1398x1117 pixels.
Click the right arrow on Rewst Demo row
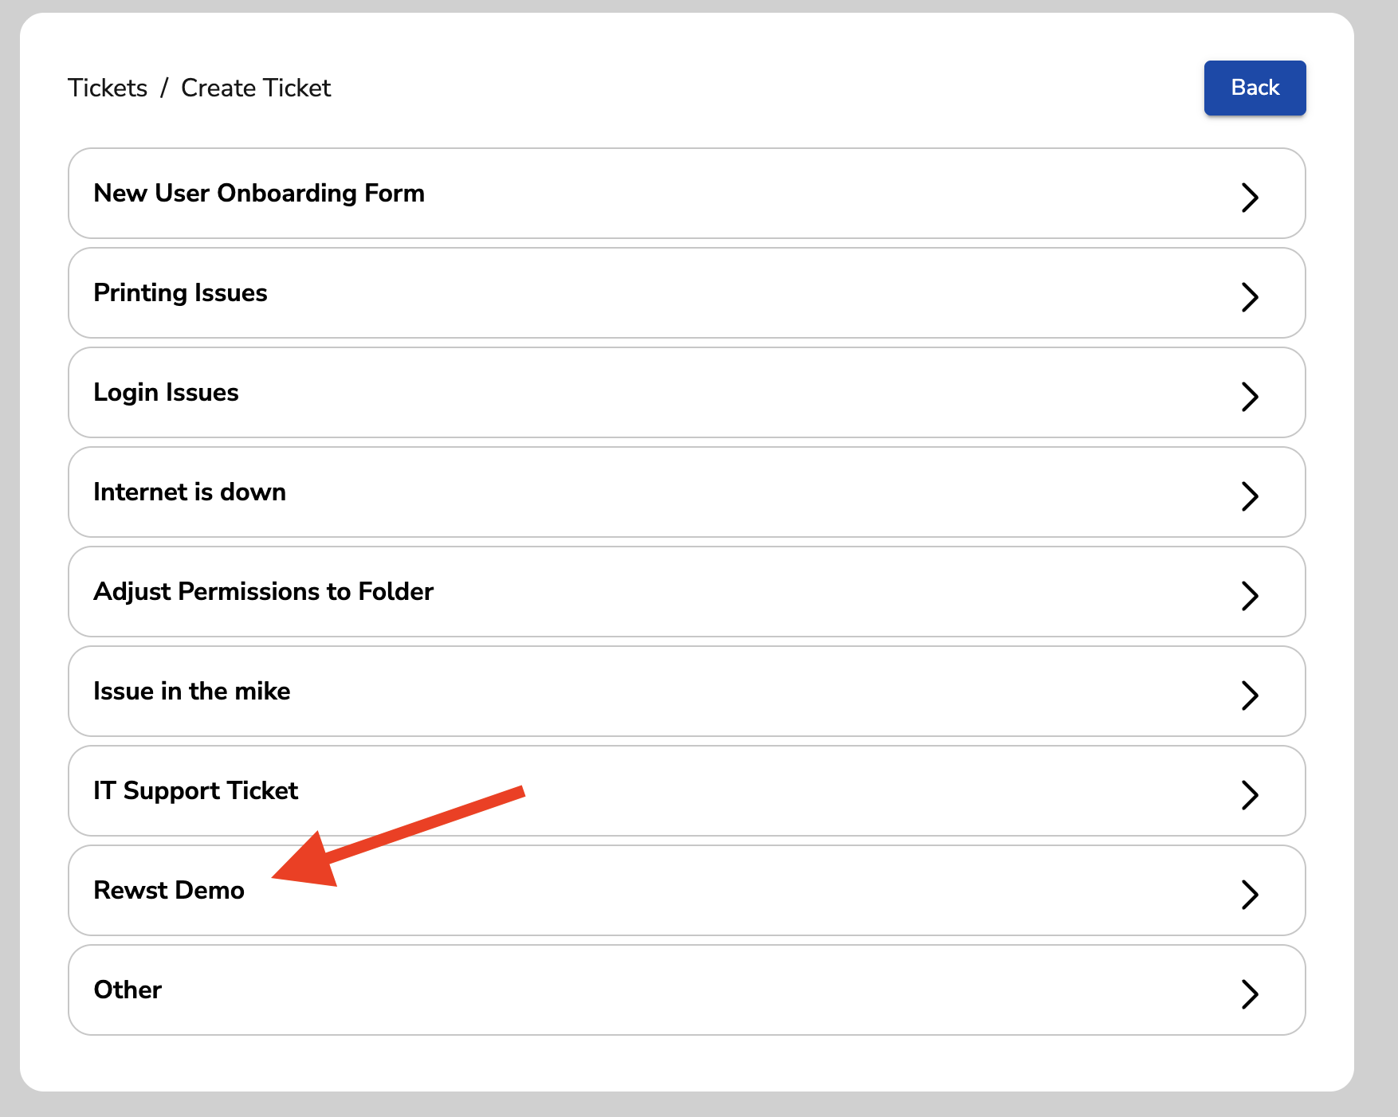coord(1249,894)
